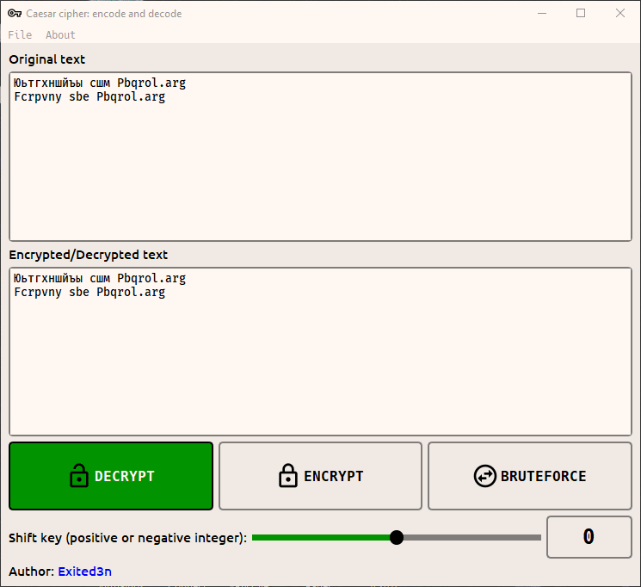This screenshot has width=641, height=587.
Task: Click the closed padlock icon on ENCRYPT
Action: pyautogui.click(x=288, y=475)
